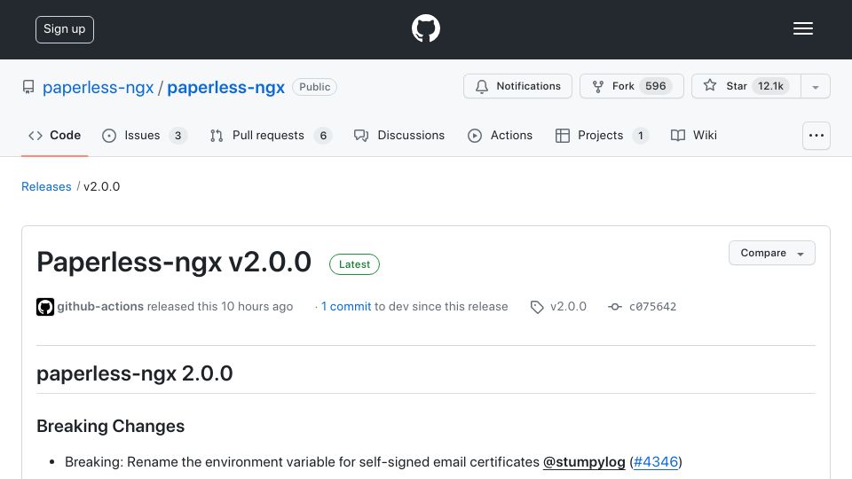The image size is (852, 479).
Task: Open the github-actions author link
Action: coord(100,306)
